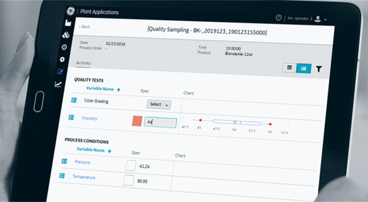Click the time value 15:50:00
This screenshot has height=202, width=368.
click(x=233, y=48)
